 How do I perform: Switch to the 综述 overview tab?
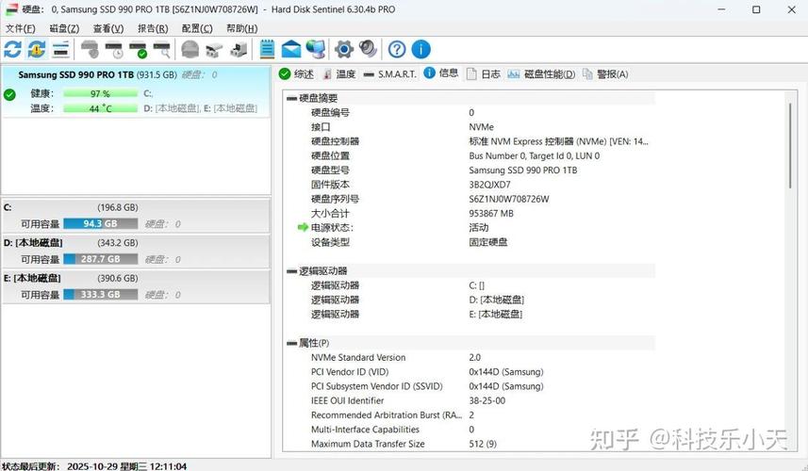296,74
